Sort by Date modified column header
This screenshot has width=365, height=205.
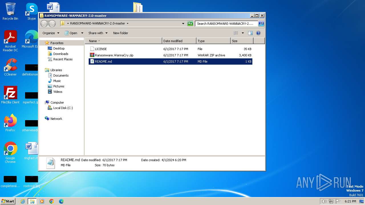[179, 41]
